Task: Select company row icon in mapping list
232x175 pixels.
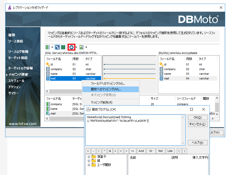Action: (48, 104)
